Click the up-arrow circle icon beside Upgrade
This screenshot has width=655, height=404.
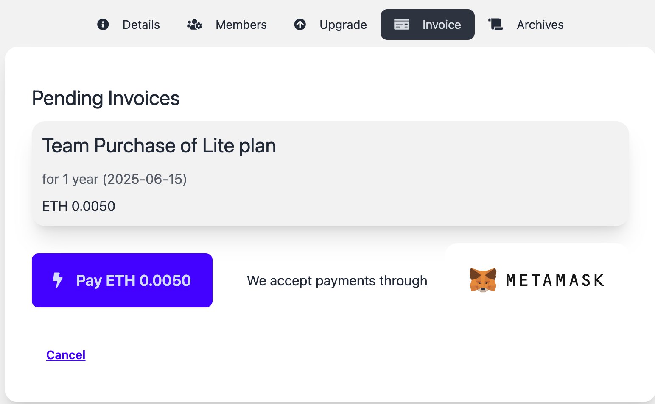[300, 25]
